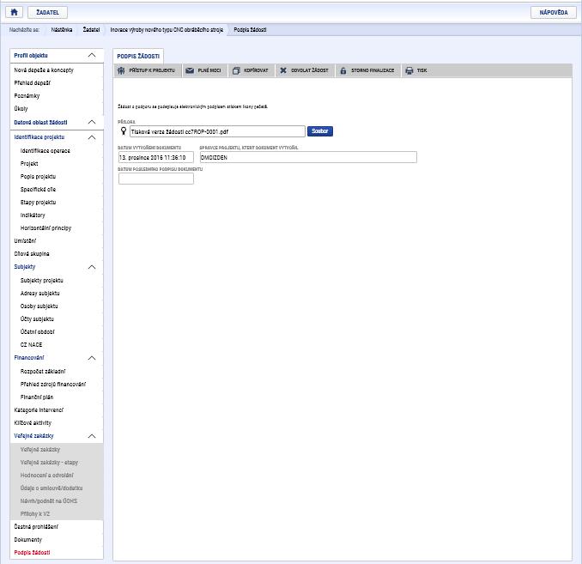Image resolution: width=582 pixels, height=564 pixels.
Task: Open Kategorie intervencí
Action: point(39,410)
